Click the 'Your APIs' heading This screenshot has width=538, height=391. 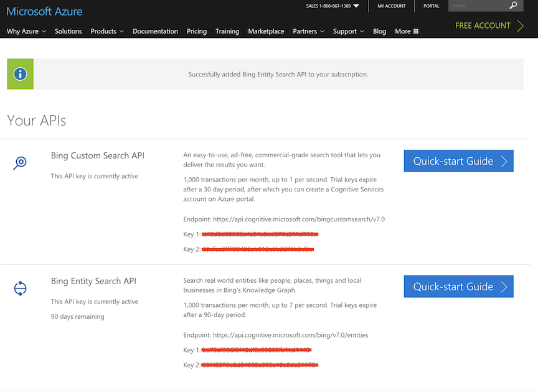pos(36,121)
